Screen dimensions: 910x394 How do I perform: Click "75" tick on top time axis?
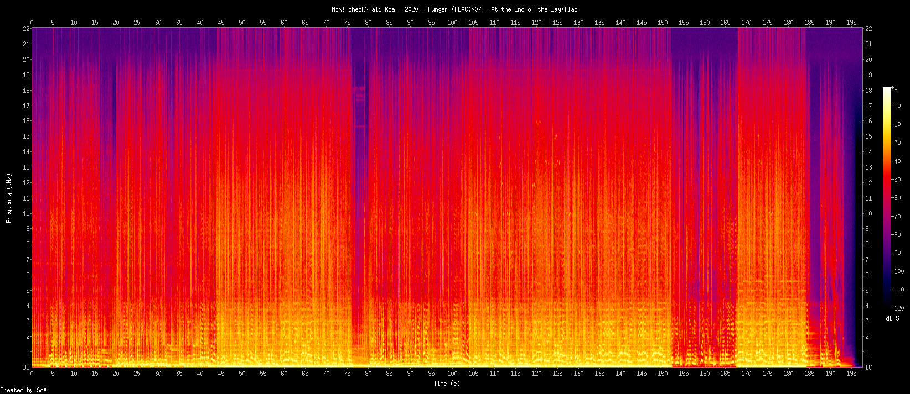[347, 23]
